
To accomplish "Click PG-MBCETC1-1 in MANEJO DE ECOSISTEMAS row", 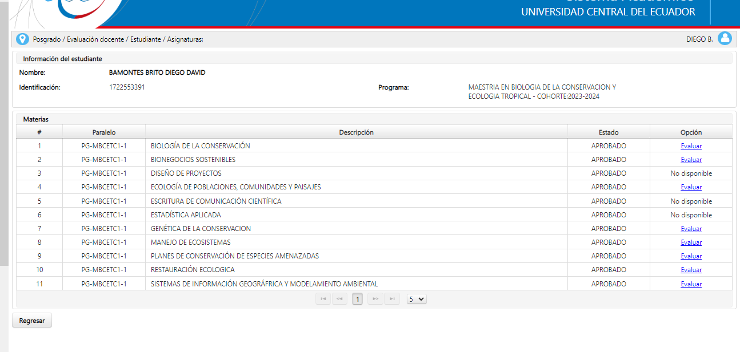I will (104, 242).
